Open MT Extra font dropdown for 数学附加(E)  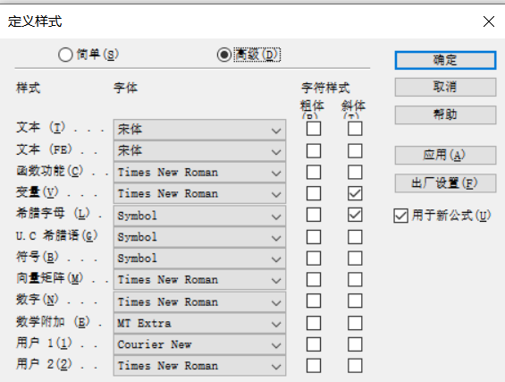tap(199, 323)
